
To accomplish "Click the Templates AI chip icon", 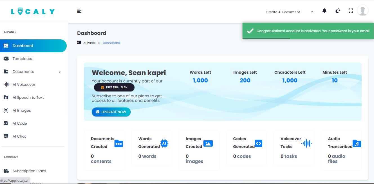I will point(6,59).
